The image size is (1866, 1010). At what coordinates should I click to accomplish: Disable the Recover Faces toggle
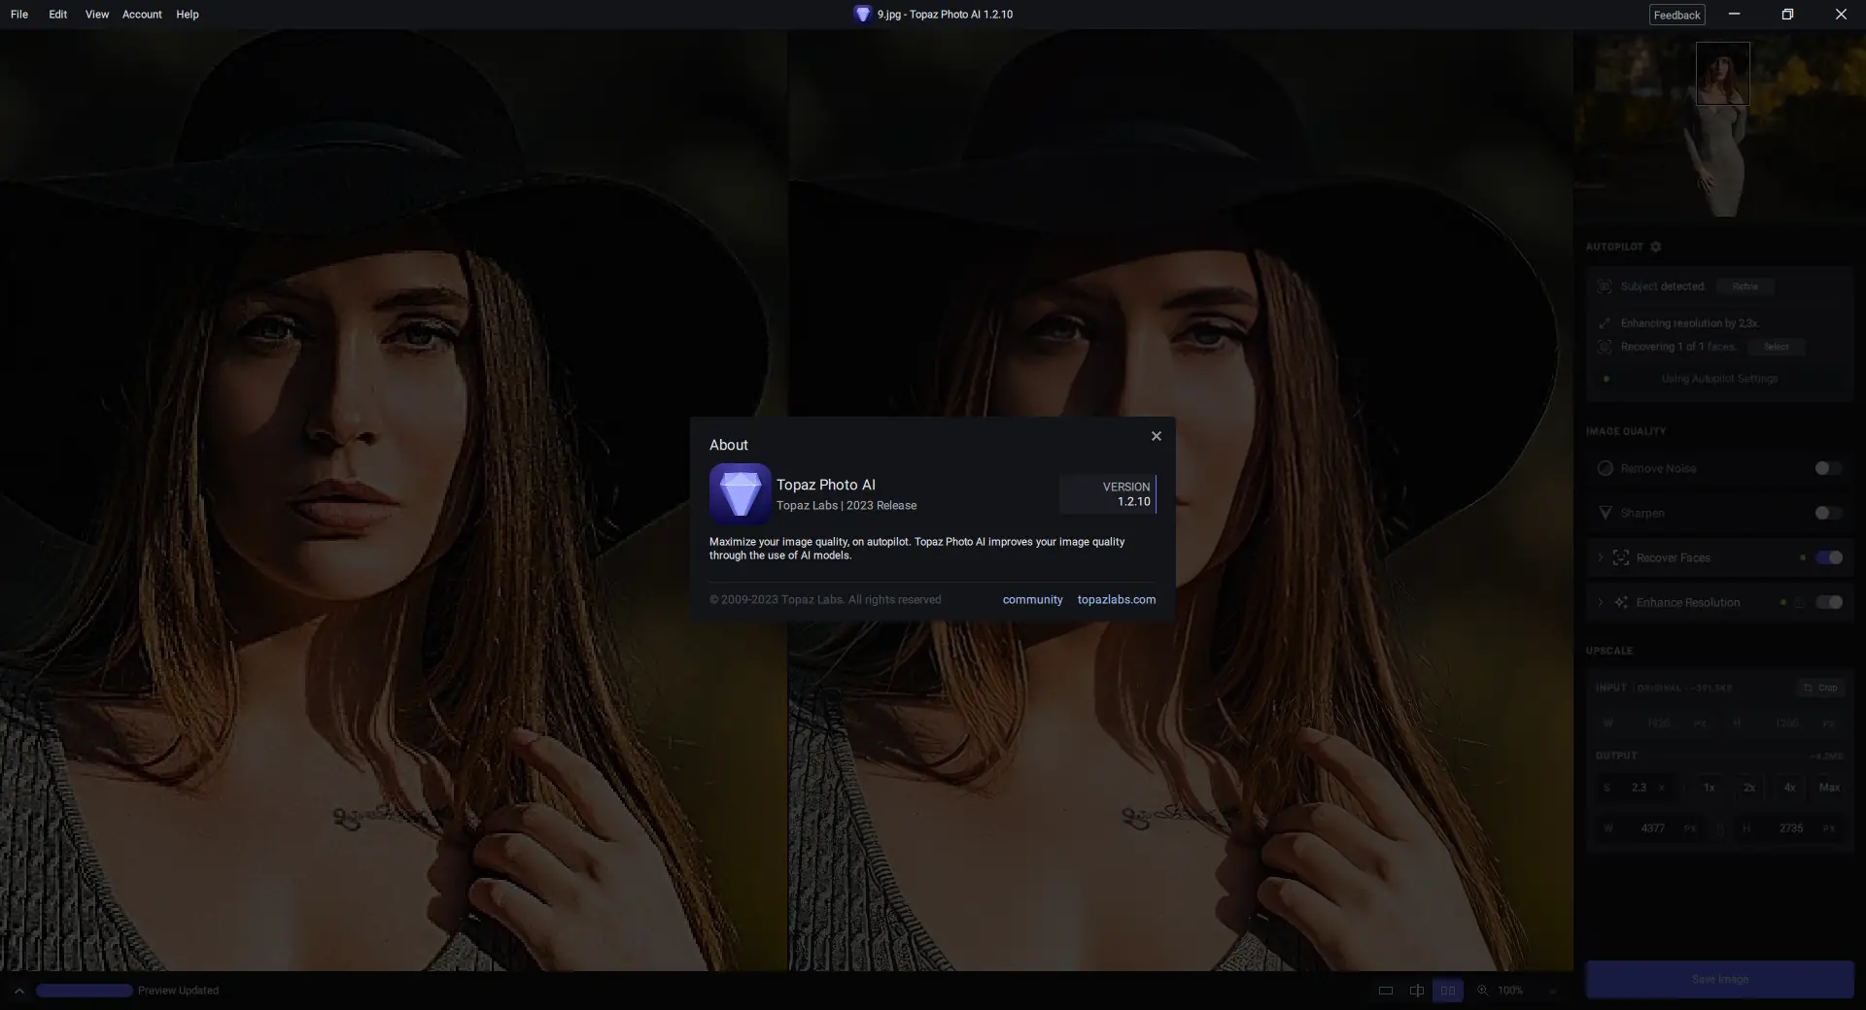click(1829, 558)
